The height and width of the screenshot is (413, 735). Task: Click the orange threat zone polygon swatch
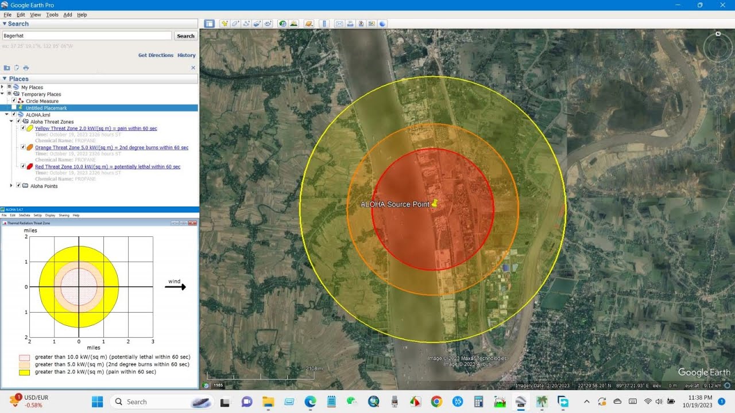[x=30, y=147]
